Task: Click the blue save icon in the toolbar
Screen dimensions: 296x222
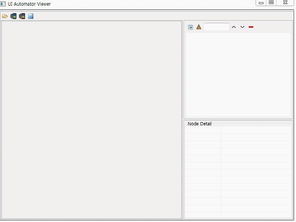Action: tap(30, 16)
